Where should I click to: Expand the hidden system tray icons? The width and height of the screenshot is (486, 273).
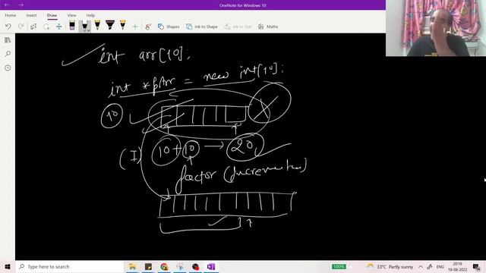click(x=421, y=266)
